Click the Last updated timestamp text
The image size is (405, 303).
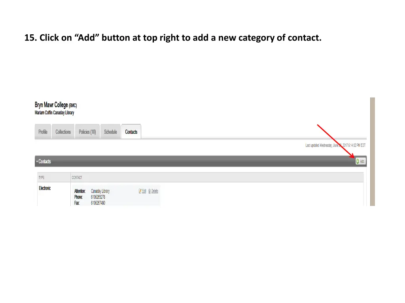335,145
